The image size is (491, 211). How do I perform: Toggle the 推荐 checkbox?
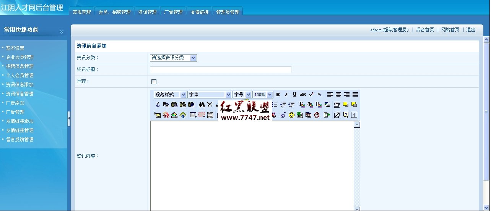pos(154,82)
